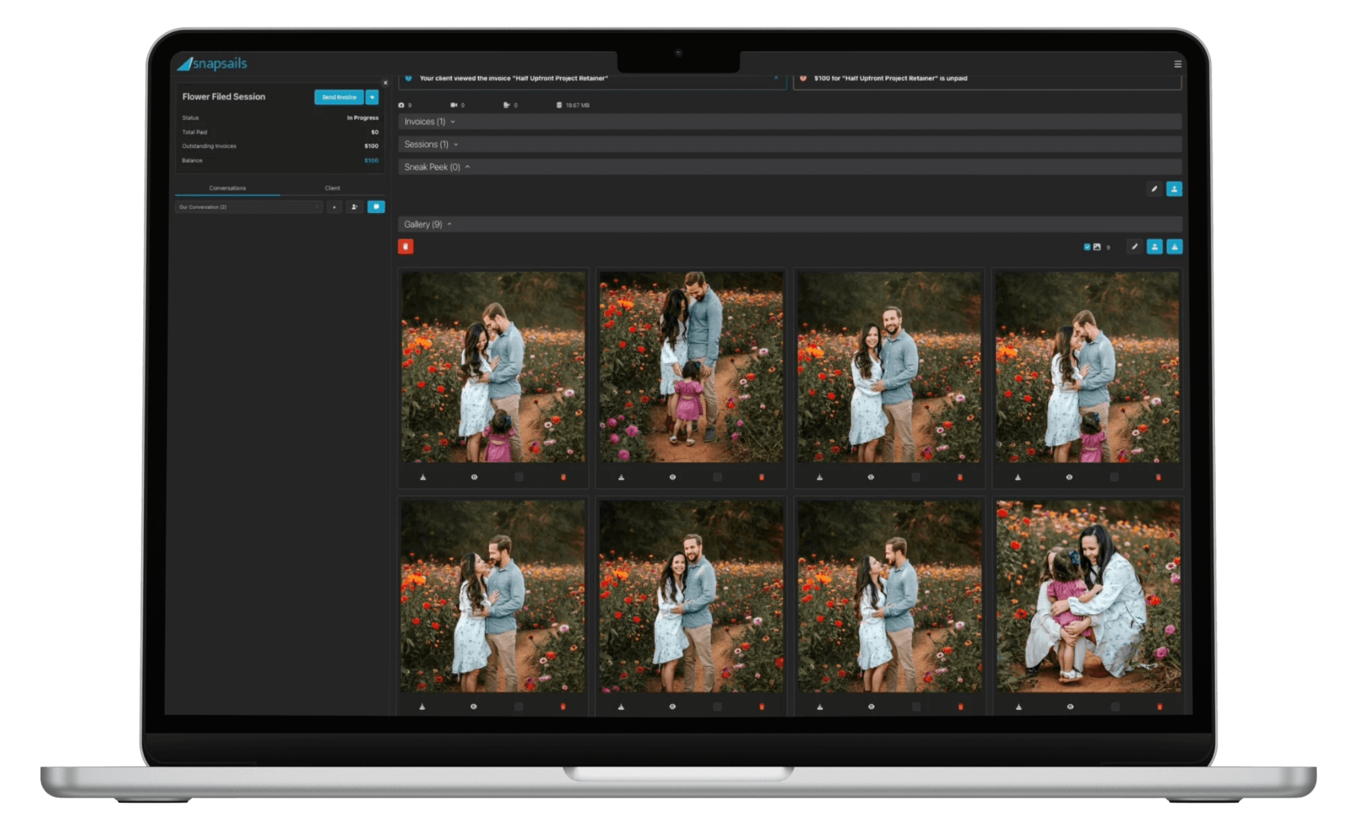Open the arrow dropdown beside Send Invoice
The image size is (1357, 824).
[x=372, y=97]
